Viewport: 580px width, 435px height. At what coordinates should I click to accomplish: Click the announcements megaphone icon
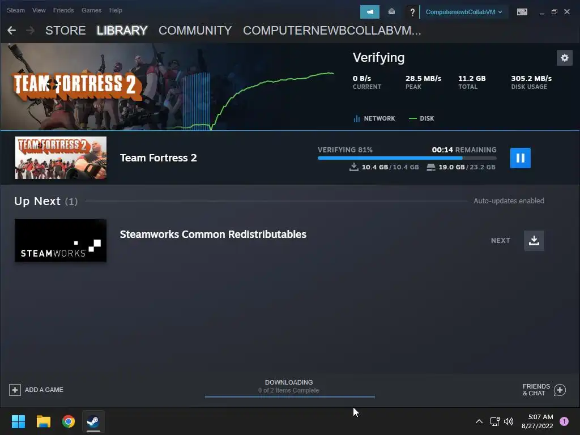[x=369, y=12]
